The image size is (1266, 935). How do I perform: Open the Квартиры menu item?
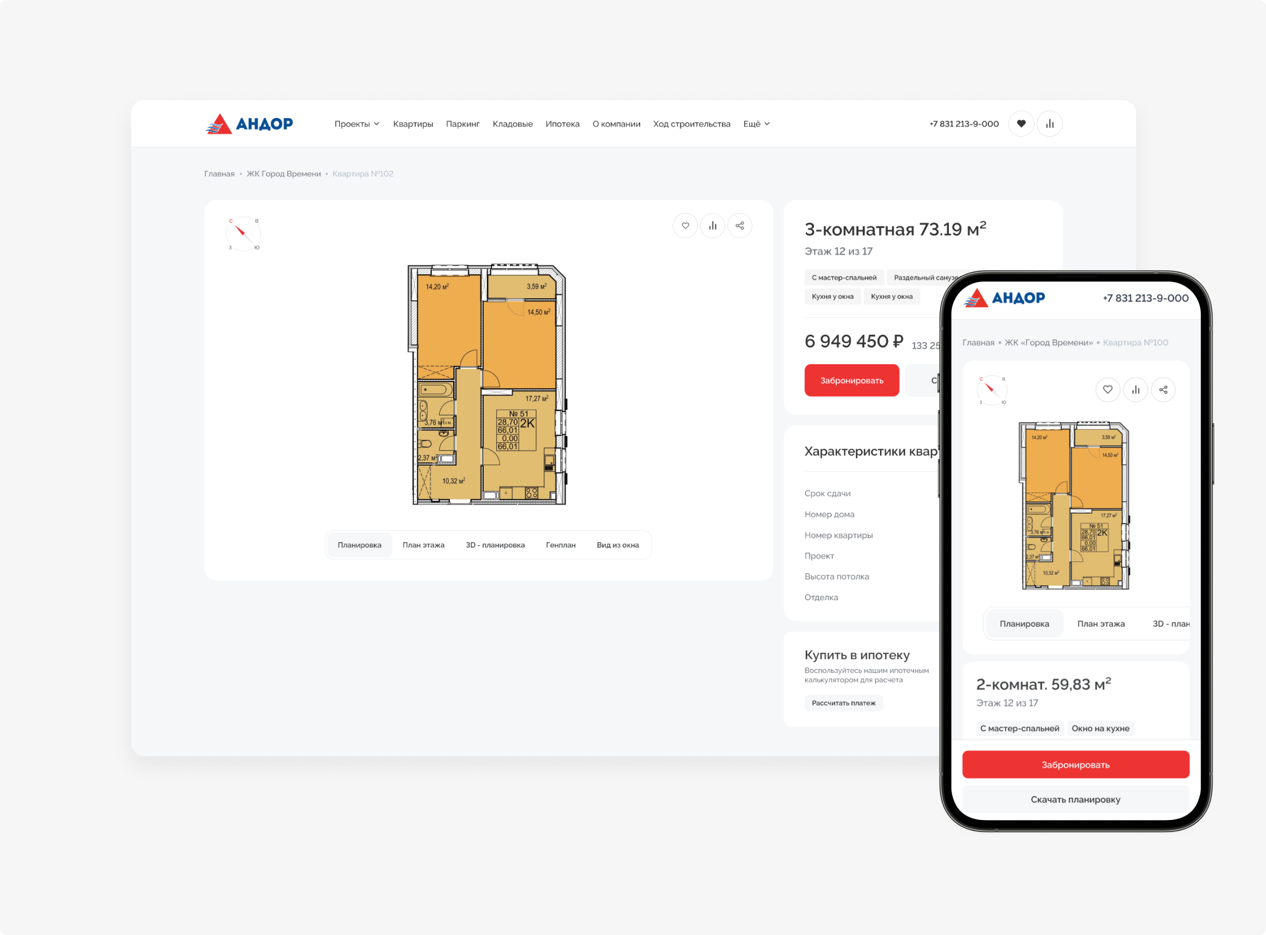coord(413,123)
